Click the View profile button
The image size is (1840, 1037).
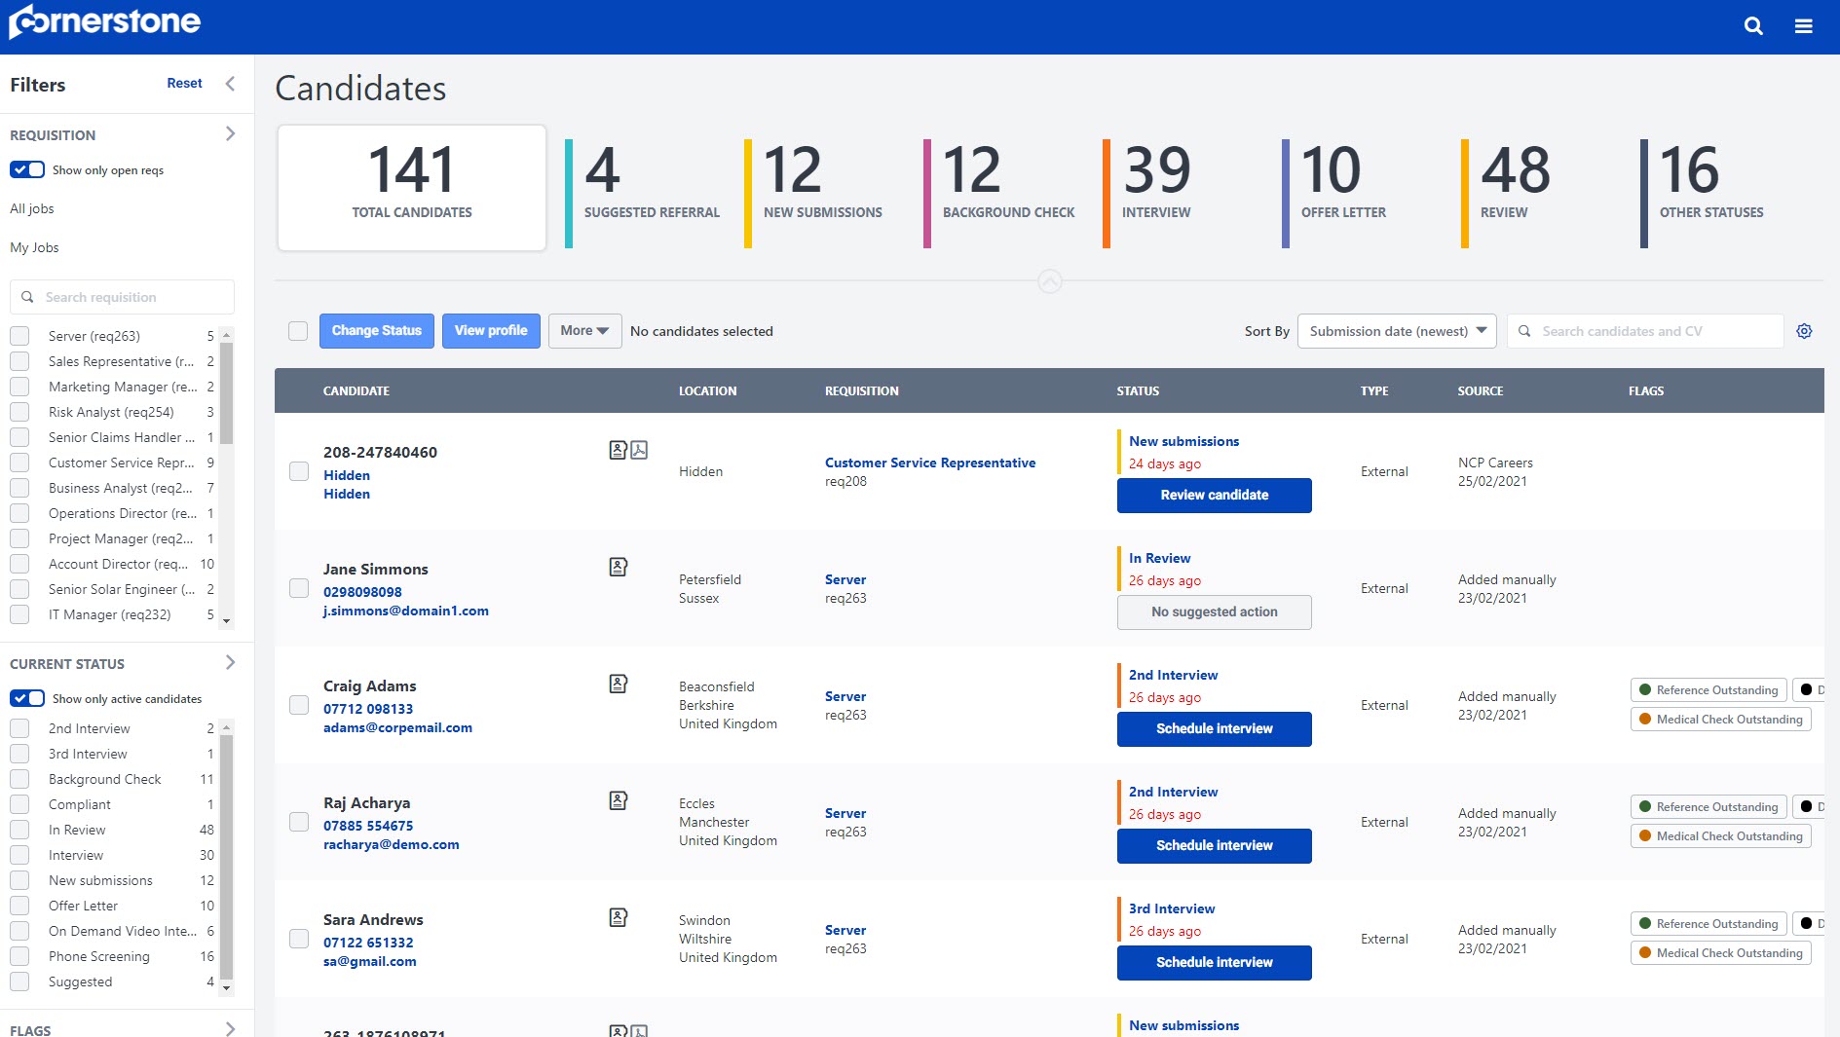(x=491, y=331)
